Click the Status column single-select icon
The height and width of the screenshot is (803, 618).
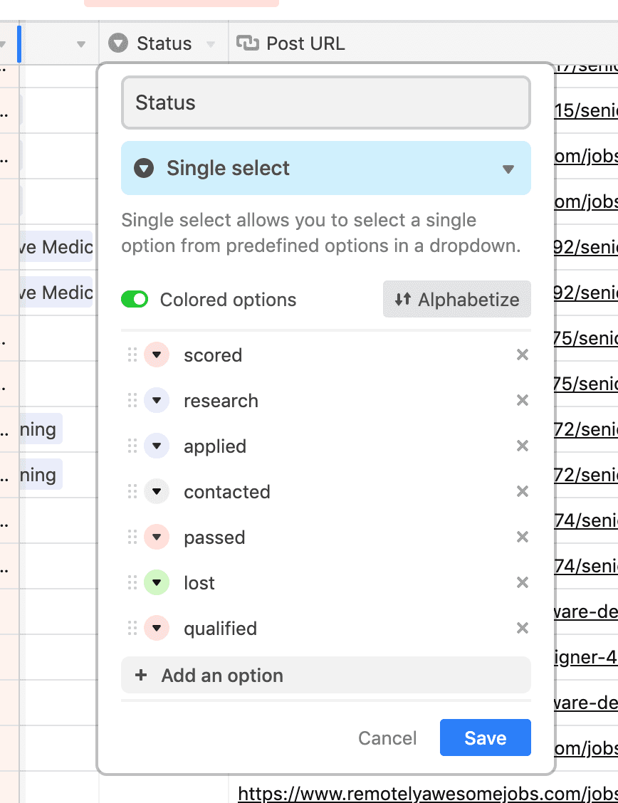[118, 43]
